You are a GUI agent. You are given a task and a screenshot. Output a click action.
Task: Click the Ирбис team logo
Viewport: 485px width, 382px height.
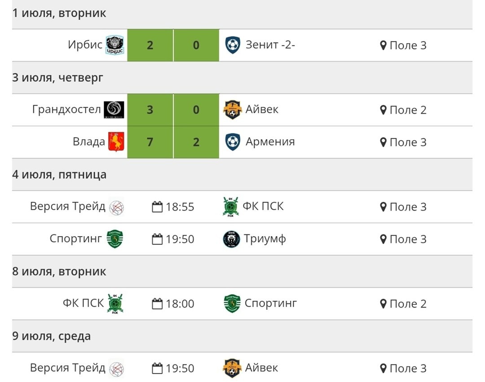[115, 45]
